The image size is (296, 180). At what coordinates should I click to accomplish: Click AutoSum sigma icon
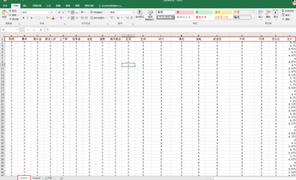pyautogui.click(x=283, y=11)
